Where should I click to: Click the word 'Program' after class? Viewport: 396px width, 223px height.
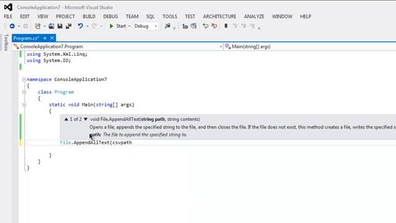pyautogui.click(x=64, y=92)
